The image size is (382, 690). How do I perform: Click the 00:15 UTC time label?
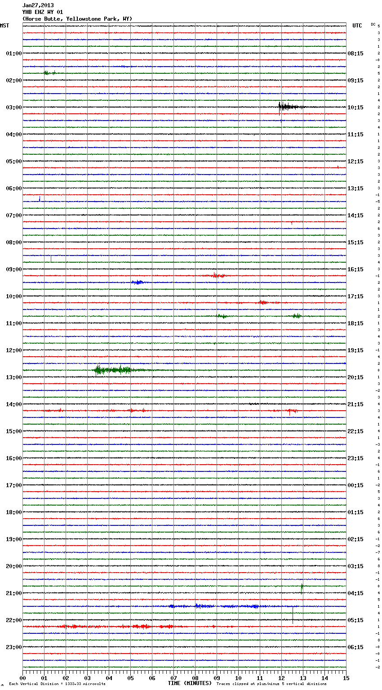[x=355, y=485]
